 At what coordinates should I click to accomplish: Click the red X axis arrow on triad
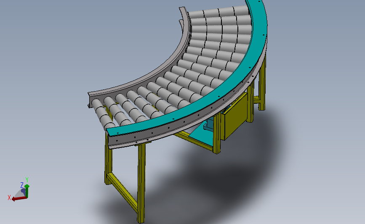click(x=19, y=199)
